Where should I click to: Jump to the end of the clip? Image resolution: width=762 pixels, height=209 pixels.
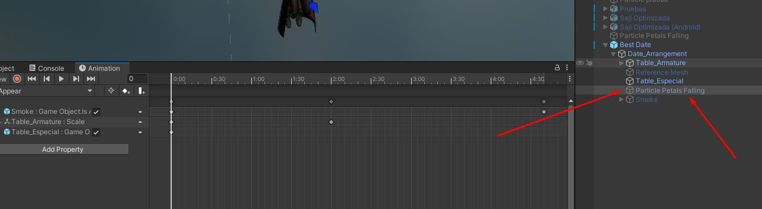pyautogui.click(x=91, y=79)
